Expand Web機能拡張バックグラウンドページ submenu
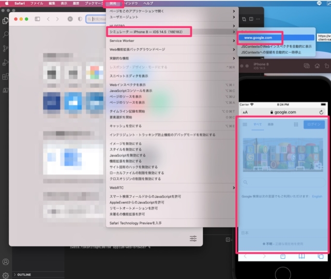Image resolution: width=331 pixels, height=279 pixels. click(172, 49)
